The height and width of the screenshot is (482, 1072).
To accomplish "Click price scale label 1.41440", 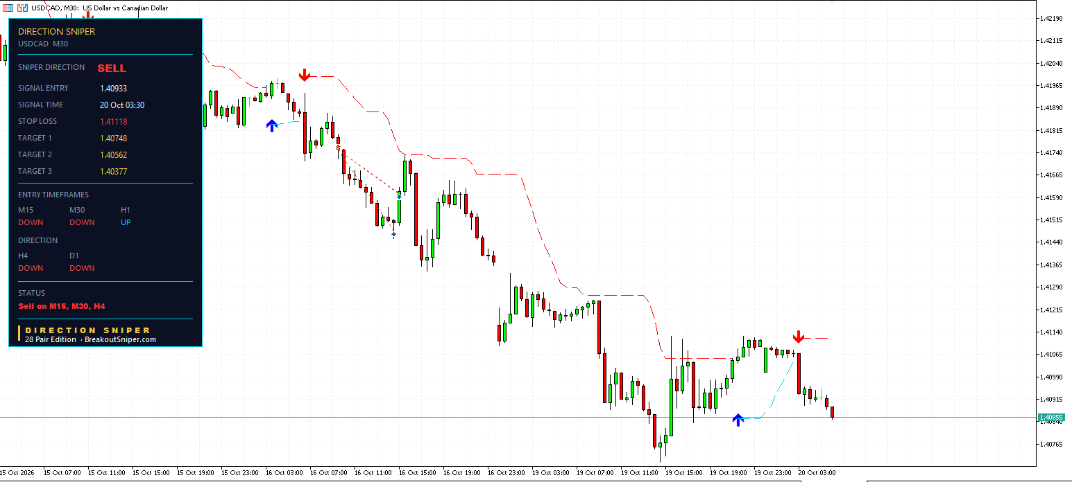I will coord(1053,242).
